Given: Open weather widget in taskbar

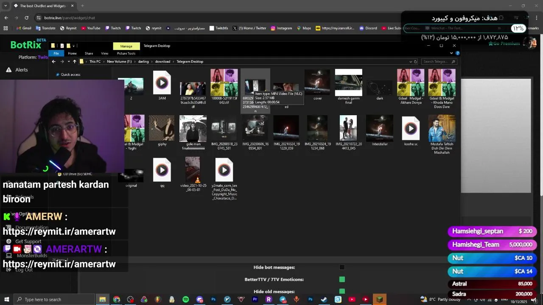Looking at the screenshot, I should 441,299.
